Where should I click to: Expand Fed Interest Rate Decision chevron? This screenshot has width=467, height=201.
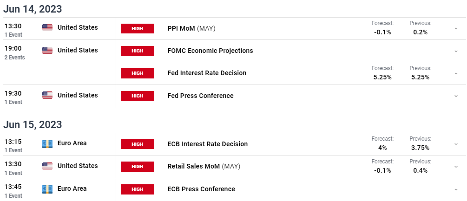pos(456,73)
